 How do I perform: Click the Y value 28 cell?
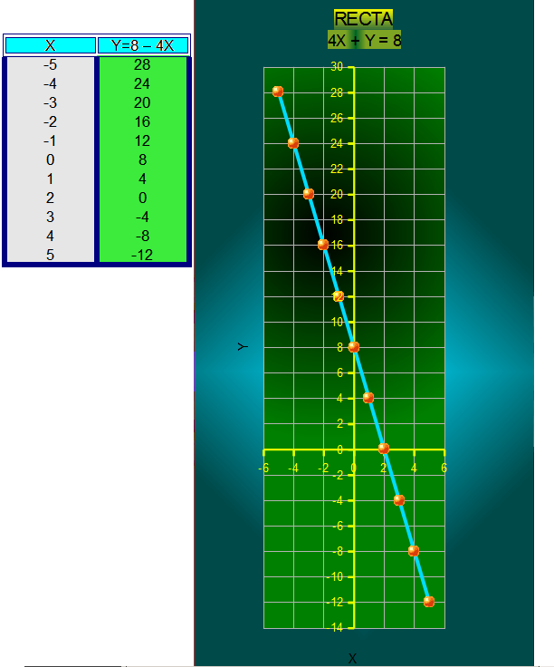click(142, 64)
